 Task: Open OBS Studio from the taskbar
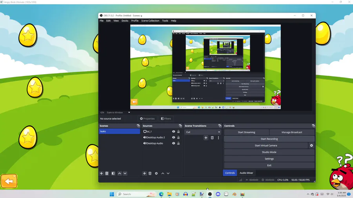coord(210,194)
